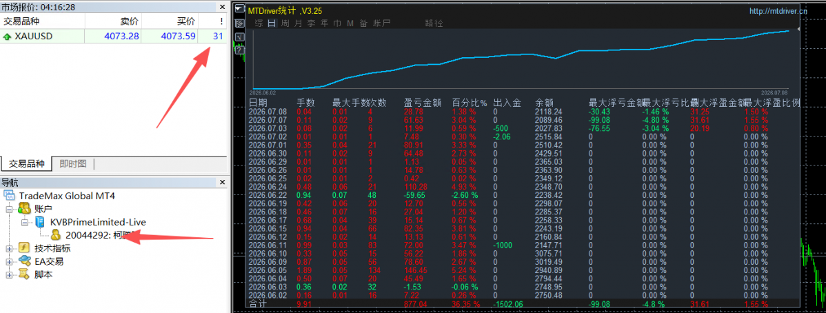Click the TradeMax Global MT4 root icon

[11, 196]
